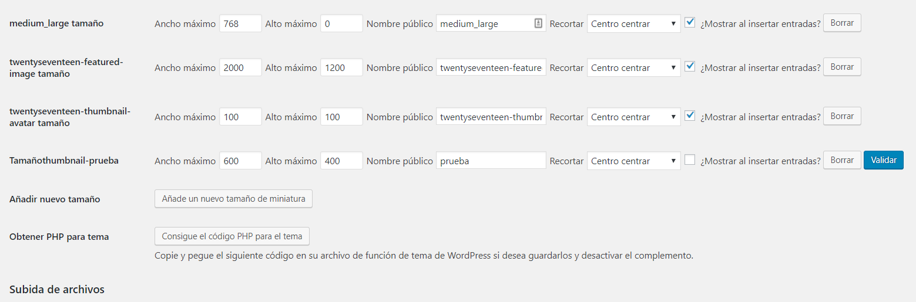This screenshot has width=916, height=302.
Task: Open Recortar dropdown for twentyseventeen-featured-image
Action: tap(633, 68)
